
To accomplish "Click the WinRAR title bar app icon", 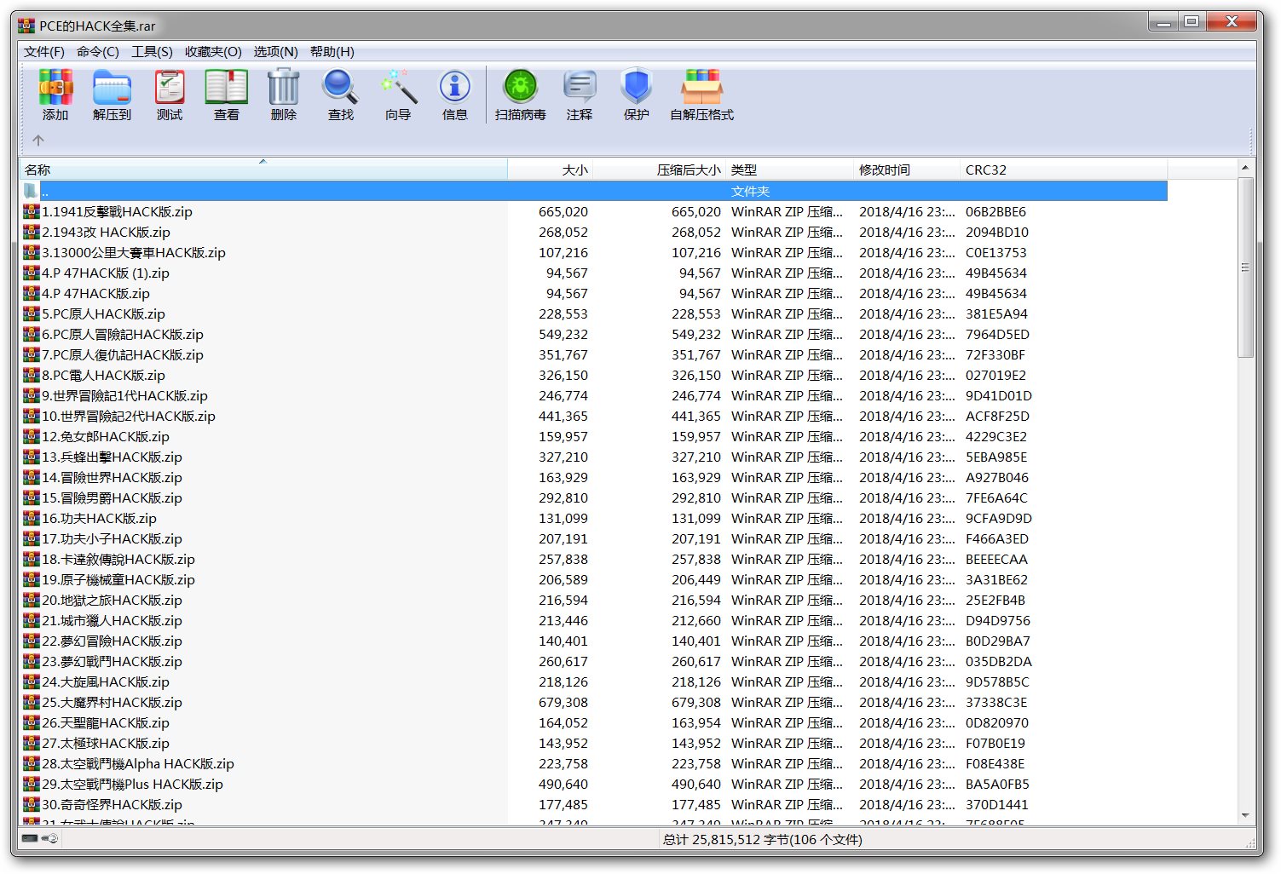I will point(26,26).
